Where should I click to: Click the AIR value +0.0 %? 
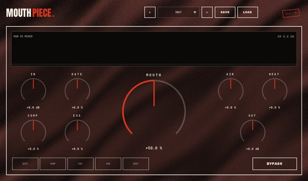[x=230, y=107]
